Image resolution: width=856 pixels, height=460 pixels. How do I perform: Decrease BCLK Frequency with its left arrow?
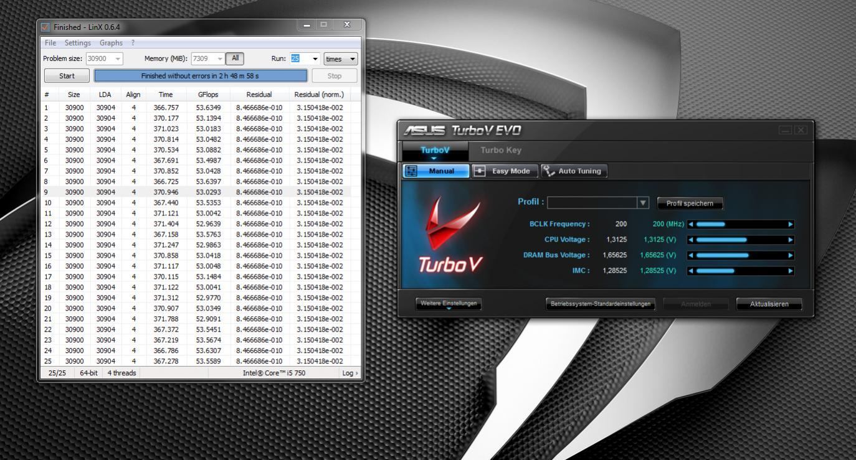click(690, 224)
